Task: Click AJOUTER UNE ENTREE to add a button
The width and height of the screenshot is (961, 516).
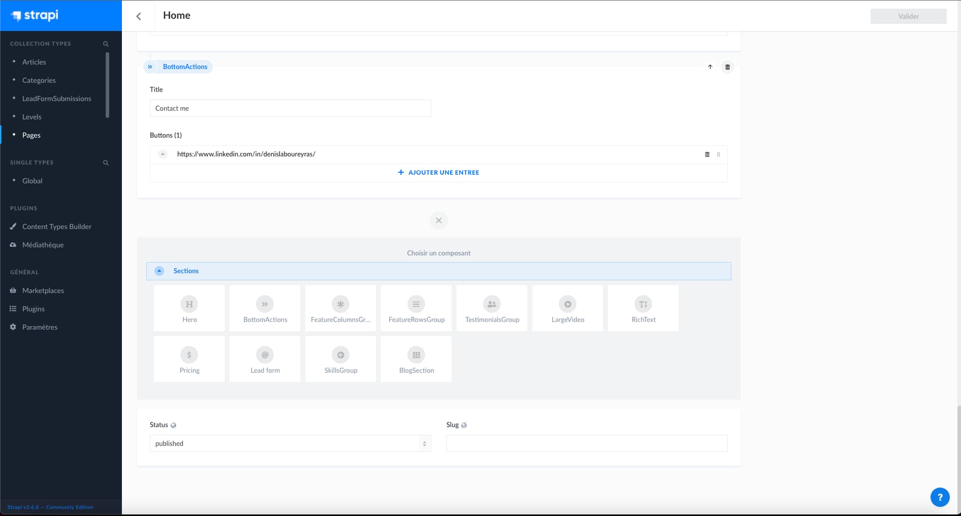Action: tap(438, 172)
